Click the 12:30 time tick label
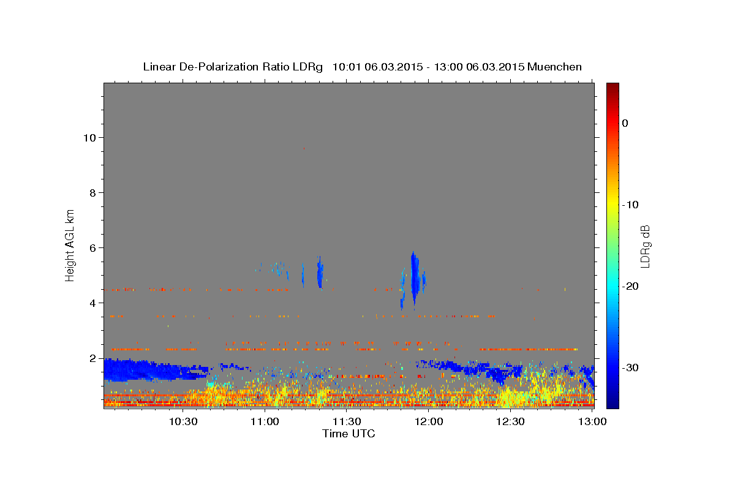The height and width of the screenshot is (490, 735). tap(511, 421)
